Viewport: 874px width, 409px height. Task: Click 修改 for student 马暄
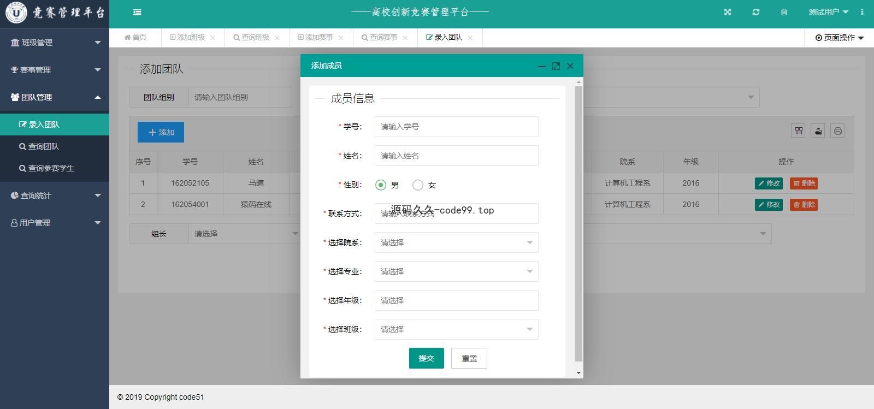pyautogui.click(x=769, y=183)
